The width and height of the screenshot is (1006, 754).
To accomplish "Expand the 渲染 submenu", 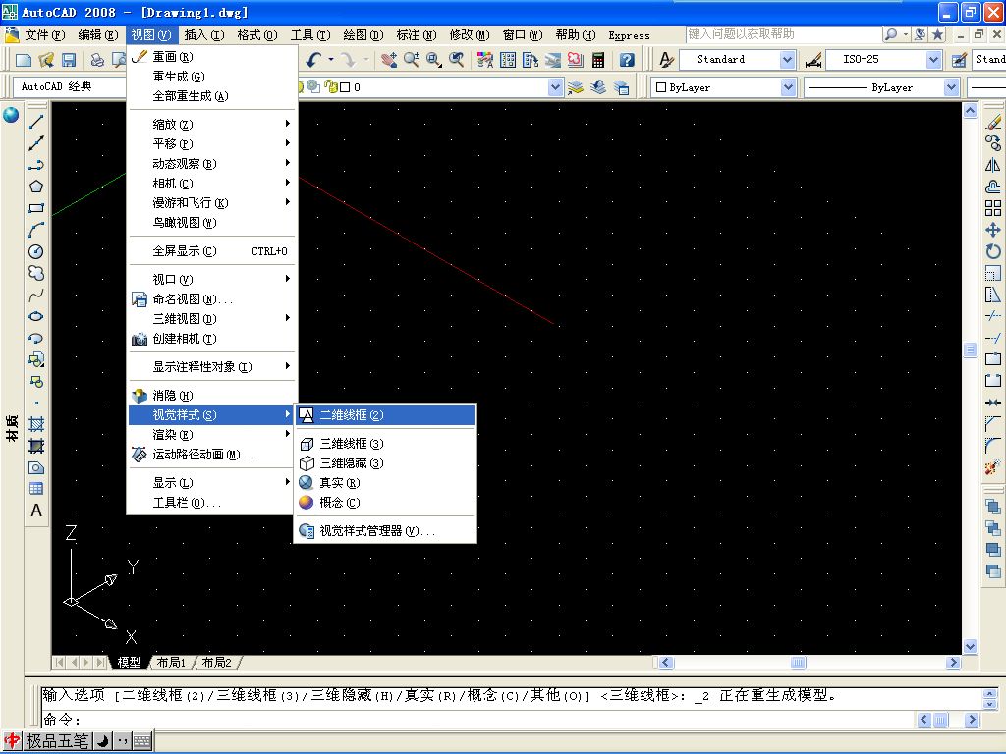I will (x=212, y=434).
